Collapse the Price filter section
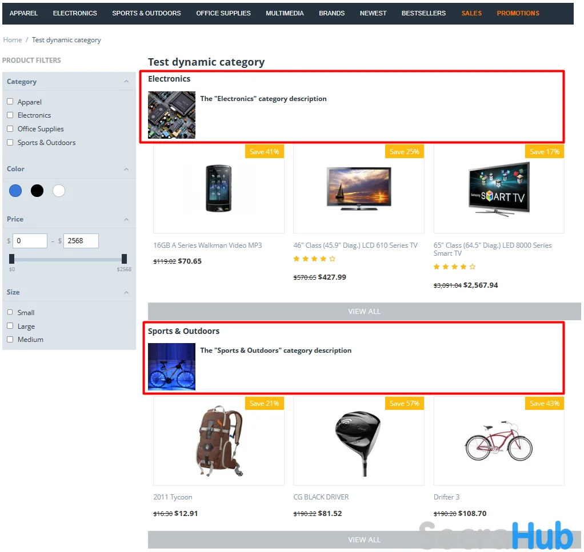This screenshot has width=584, height=552. tap(126, 219)
